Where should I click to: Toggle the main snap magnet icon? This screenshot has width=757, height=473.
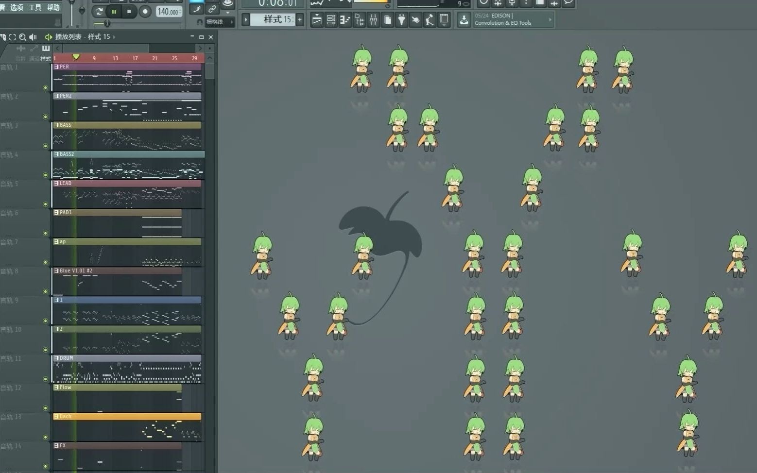tap(199, 22)
